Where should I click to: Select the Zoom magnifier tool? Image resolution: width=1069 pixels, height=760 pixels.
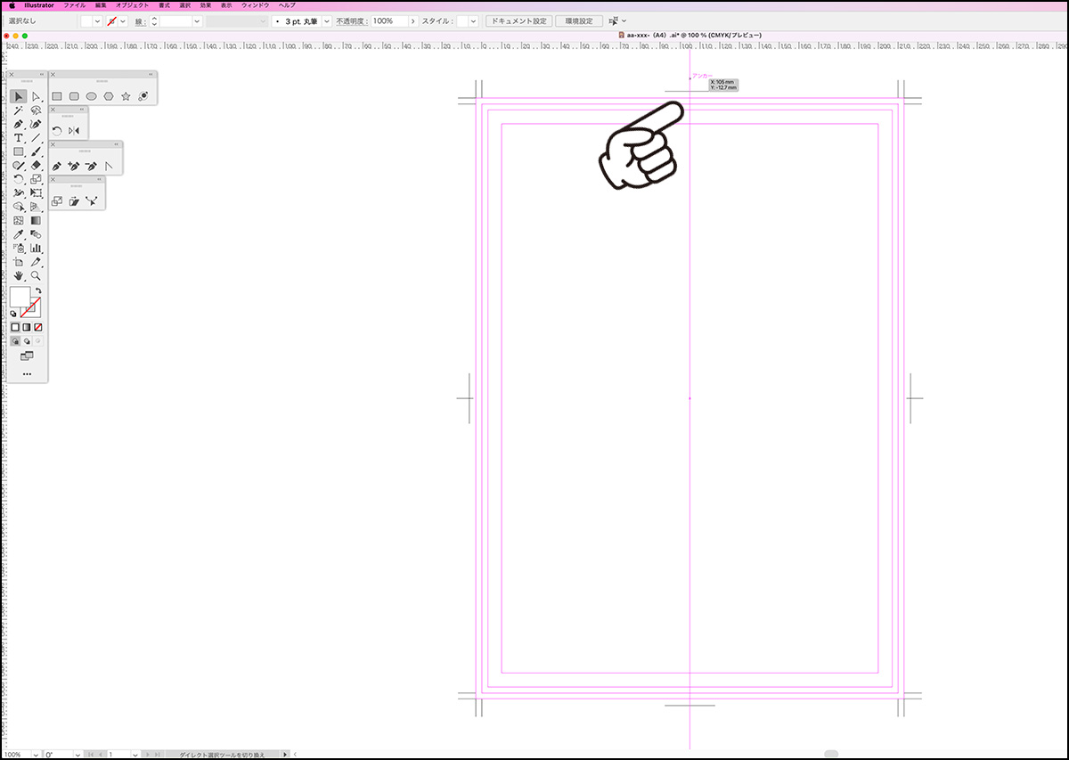click(x=37, y=276)
